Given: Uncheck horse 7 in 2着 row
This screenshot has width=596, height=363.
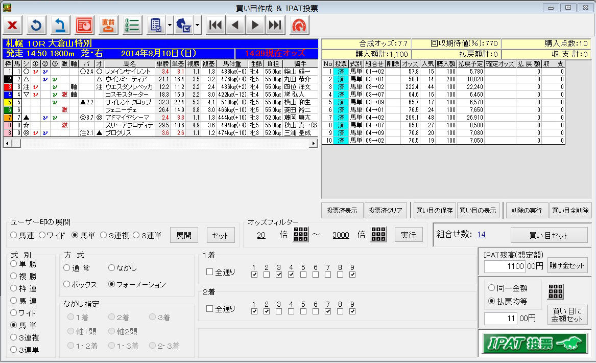Looking at the screenshot, I should click(x=328, y=311).
